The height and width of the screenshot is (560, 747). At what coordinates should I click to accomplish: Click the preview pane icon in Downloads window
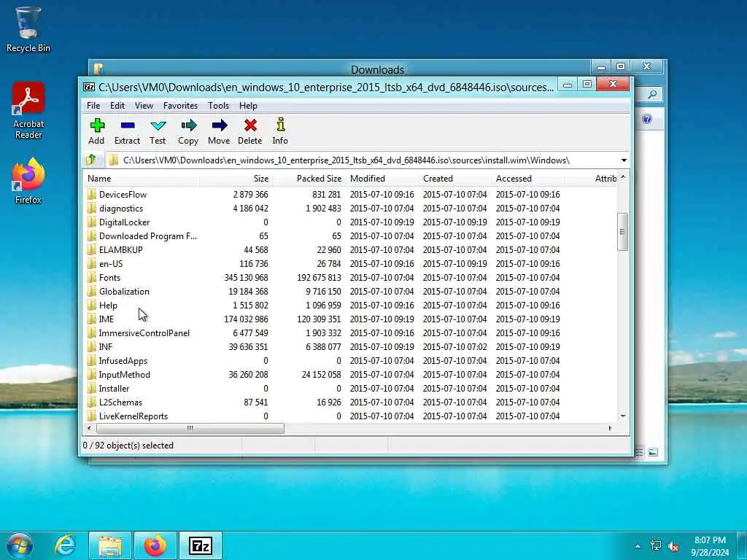653,452
